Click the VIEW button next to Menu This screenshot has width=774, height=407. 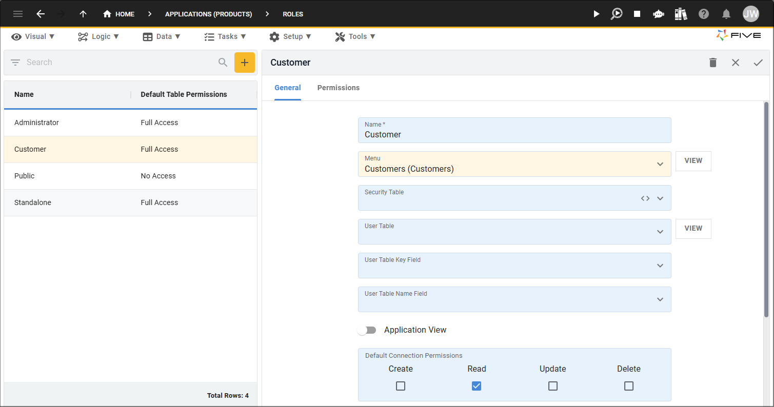click(693, 161)
